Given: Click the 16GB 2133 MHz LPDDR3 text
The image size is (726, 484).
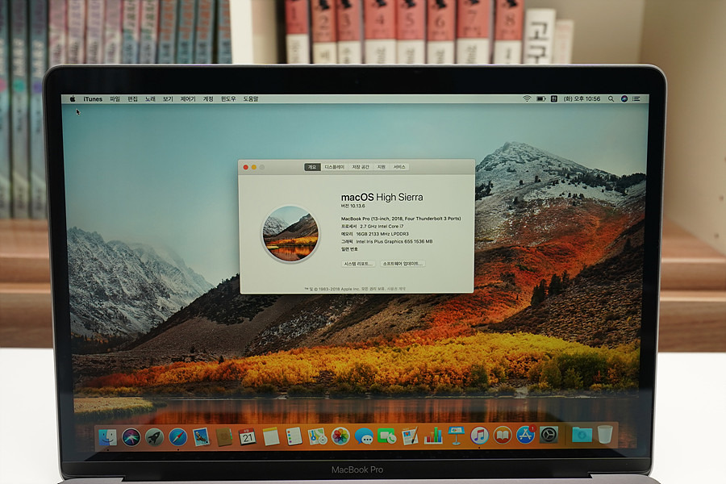Looking at the screenshot, I should (382, 234).
